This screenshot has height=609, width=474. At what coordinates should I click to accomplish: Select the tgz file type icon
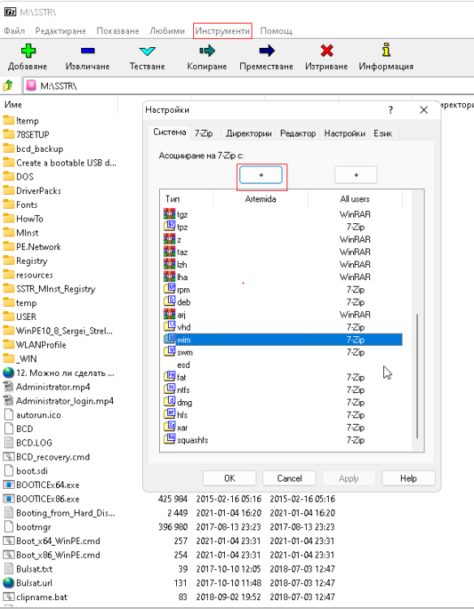coord(170,214)
